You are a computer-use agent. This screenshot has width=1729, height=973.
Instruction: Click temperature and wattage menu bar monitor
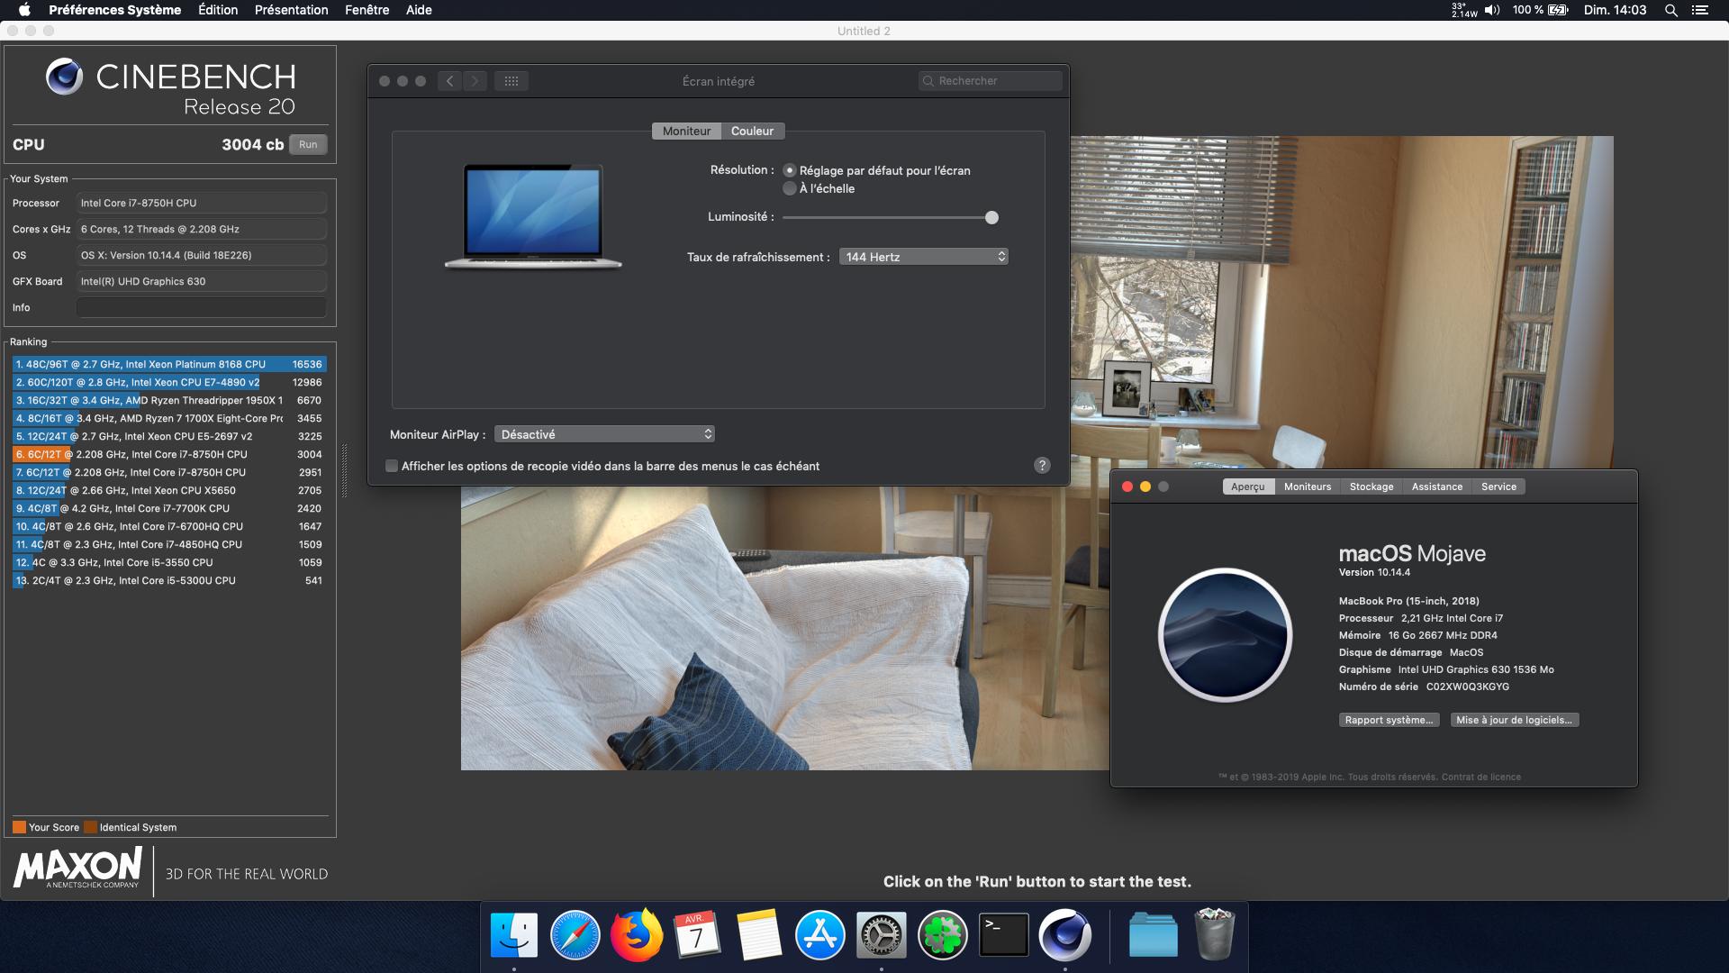[x=1464, y=10]
